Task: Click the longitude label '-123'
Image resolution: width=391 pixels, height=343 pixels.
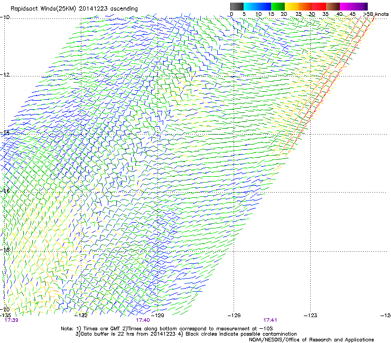Action: pos(310,316)
